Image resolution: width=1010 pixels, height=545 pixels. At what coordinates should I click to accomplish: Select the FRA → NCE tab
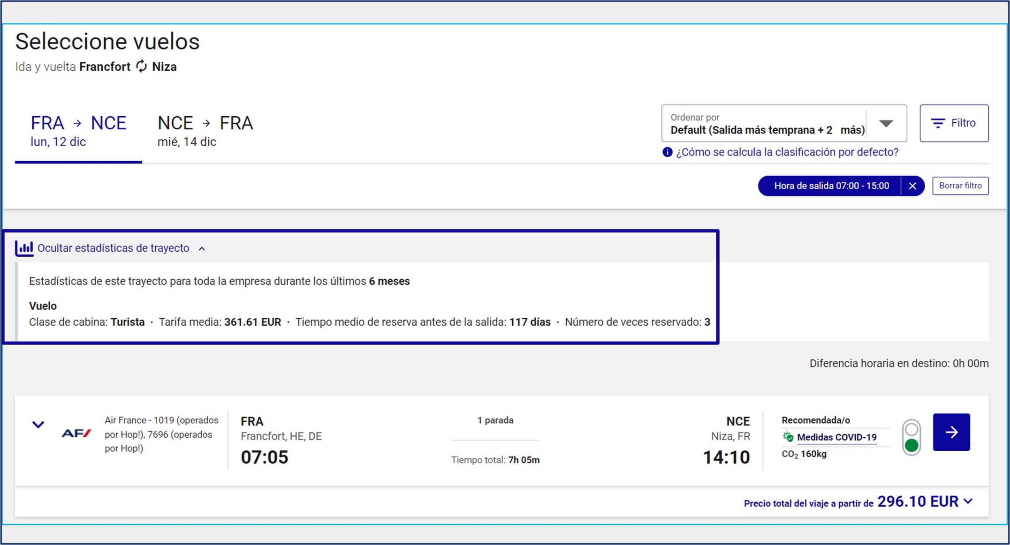pyautogui.click(x=78, y=131)
